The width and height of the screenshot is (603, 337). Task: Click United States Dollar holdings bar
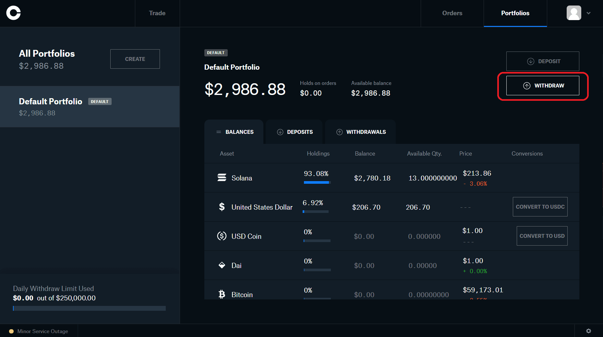(x=316, y=212)
